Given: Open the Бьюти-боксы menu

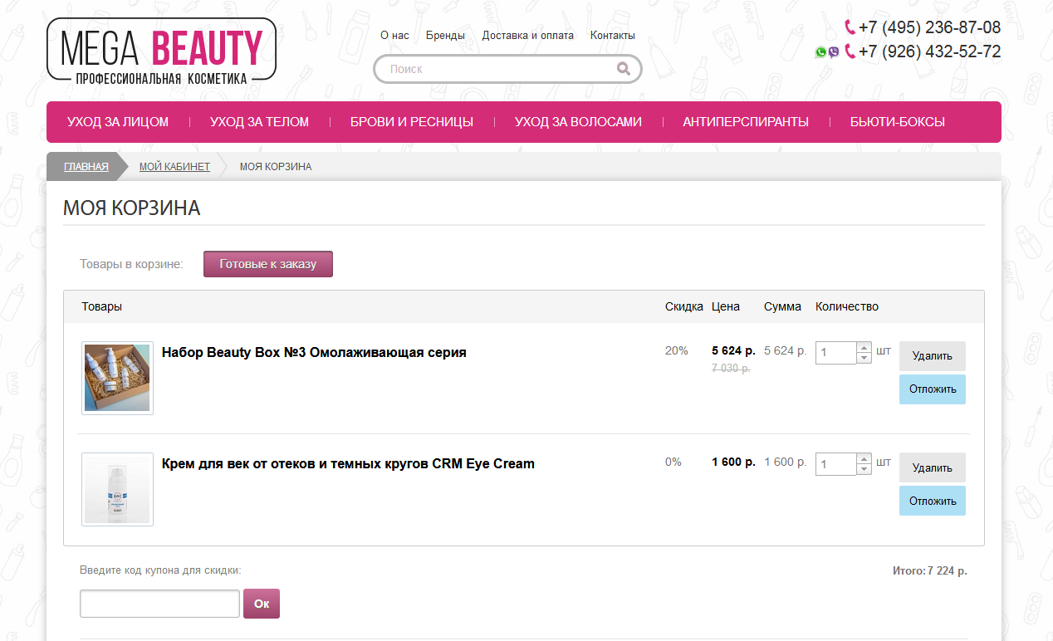Looking at the screenshot, I should click(x=898, y=122).
